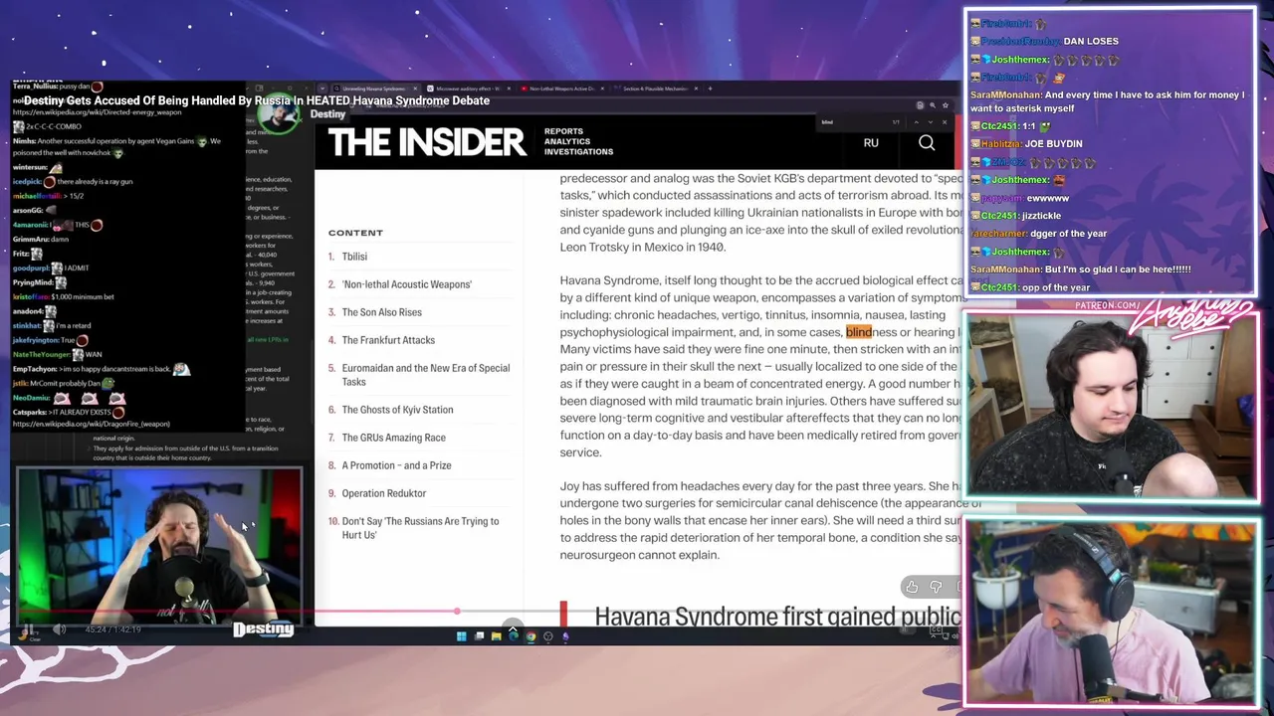Viewport: 1274px width, 716px height.
Task: Open a new browser tab
Action: pyautogui.click(x=710, y=89)
